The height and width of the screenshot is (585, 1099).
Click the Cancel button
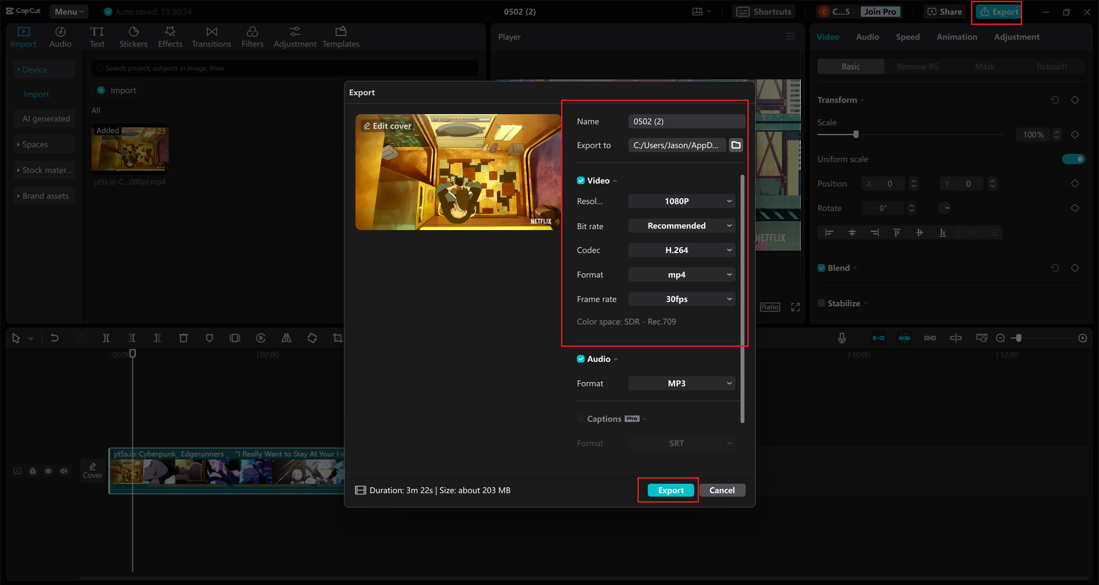coord(723,490)
